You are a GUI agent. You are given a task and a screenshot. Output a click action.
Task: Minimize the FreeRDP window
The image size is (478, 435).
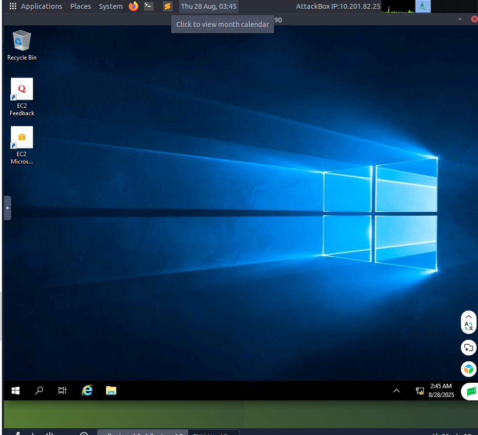point(459,19)
